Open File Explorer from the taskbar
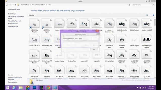The image size is (161, 90). (x=21, y=88)
